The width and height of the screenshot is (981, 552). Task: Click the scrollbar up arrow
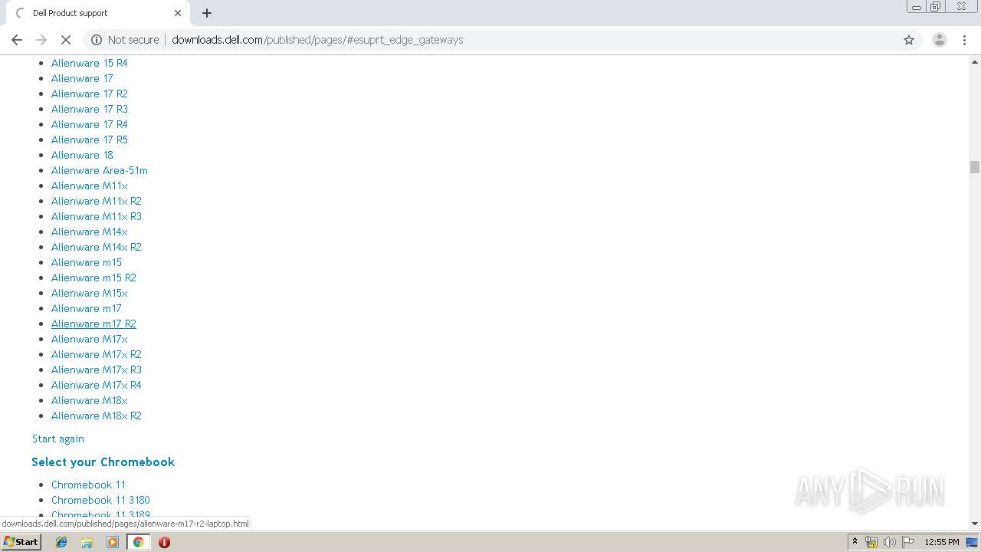974,61
